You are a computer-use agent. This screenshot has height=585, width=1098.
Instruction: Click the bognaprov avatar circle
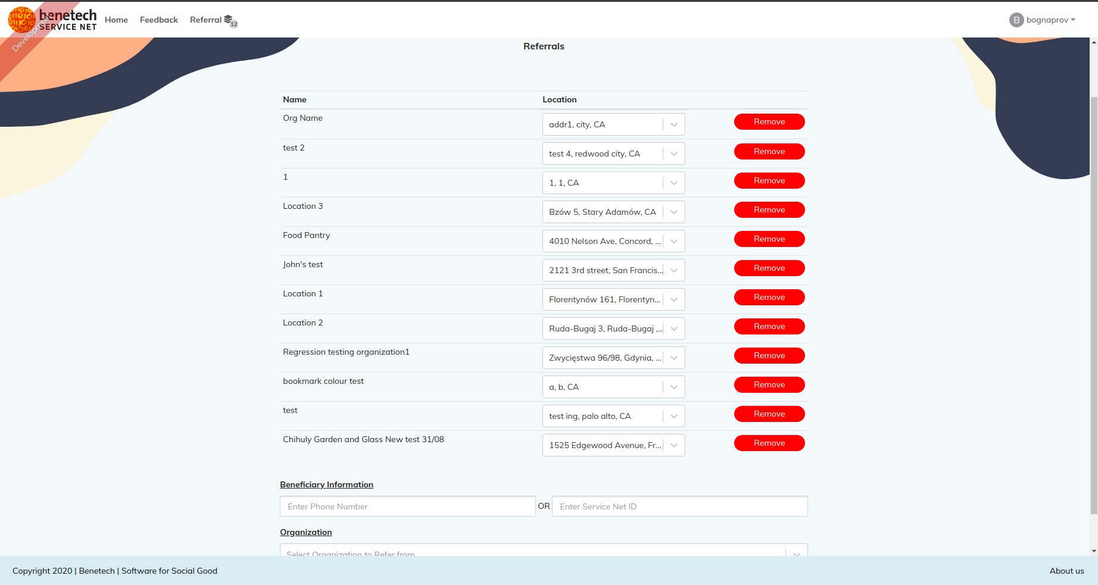1016,20
